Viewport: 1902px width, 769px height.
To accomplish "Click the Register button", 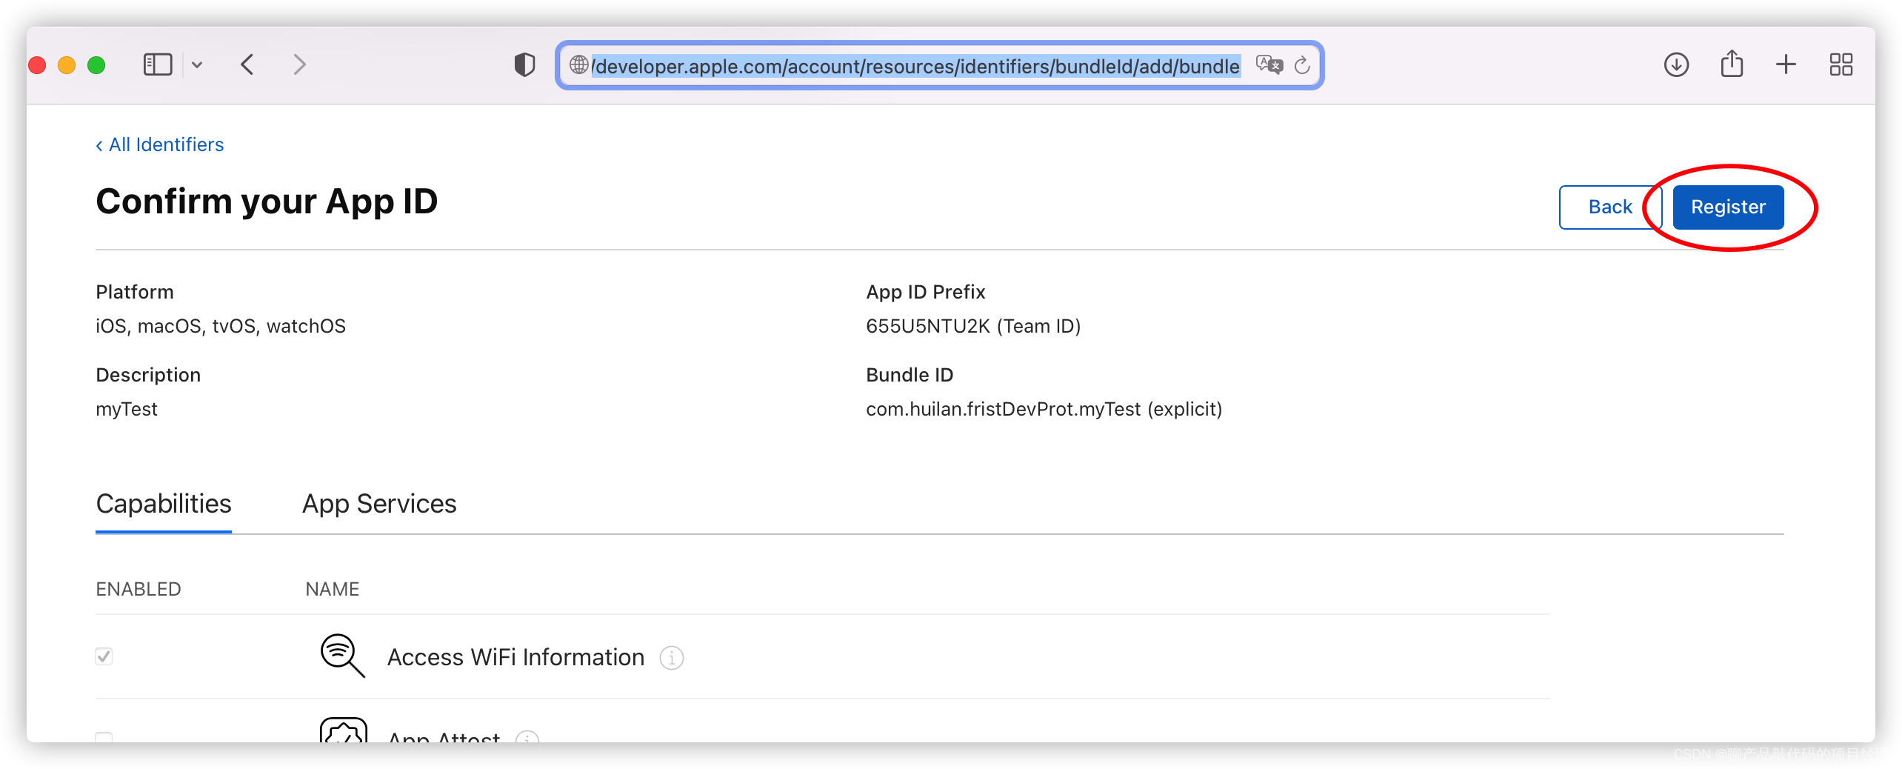I will click(1728, 207).
